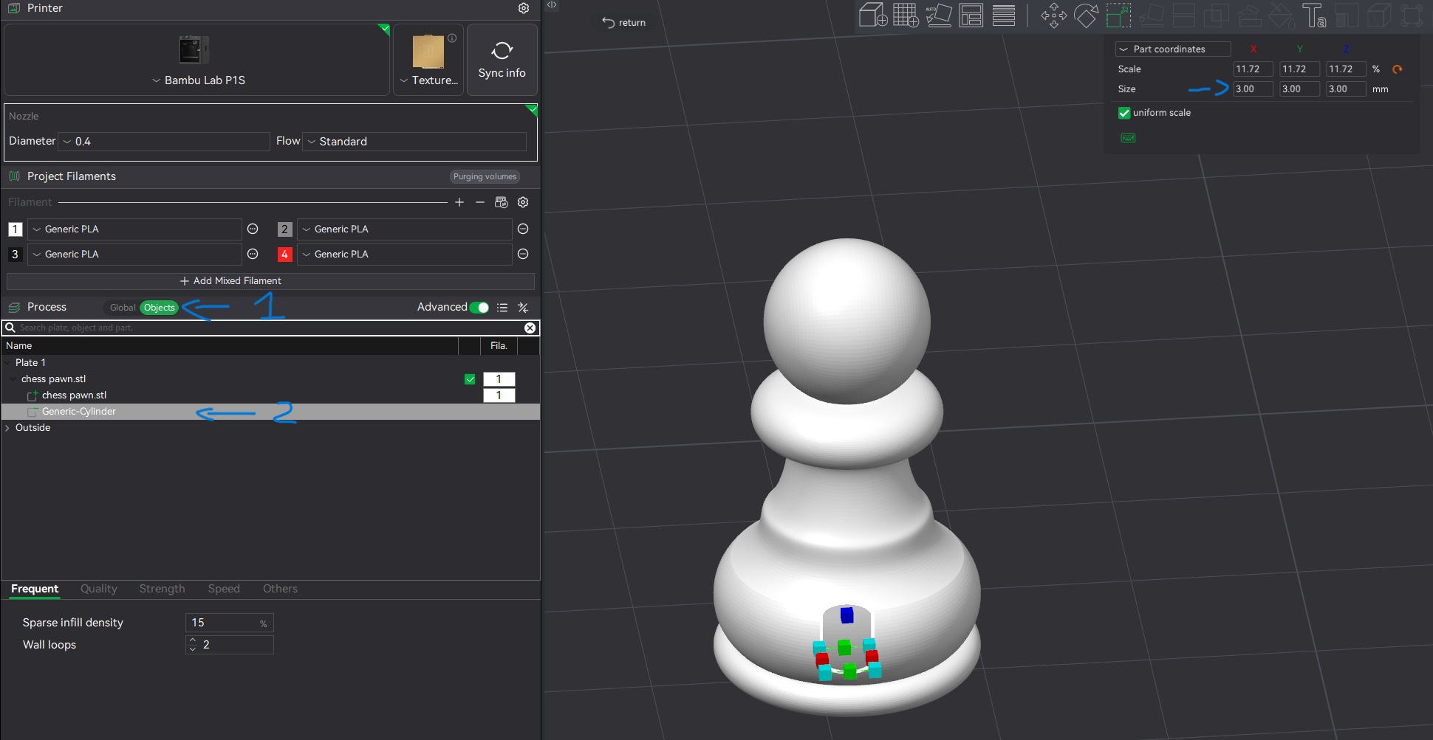The width and height of the screenshot is (1433, 740).
Task: Open the Bambu Lab P1S printer dropdown
Action: (198, 80)
